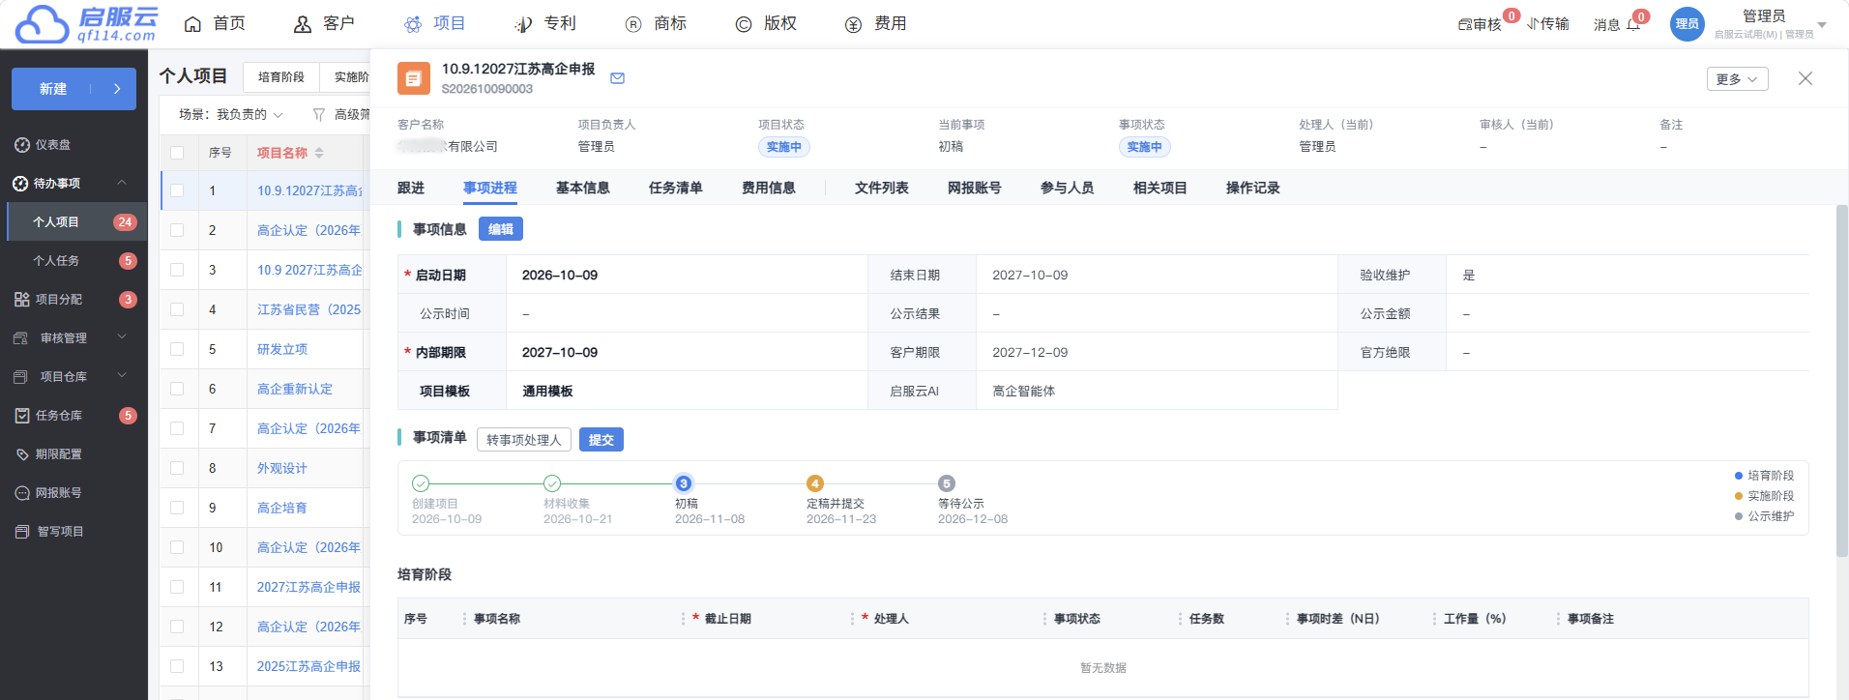Check the checkbox for row 5 研发立项
This screenshot has height=700, width=1849.
click(x=177, y=349)
